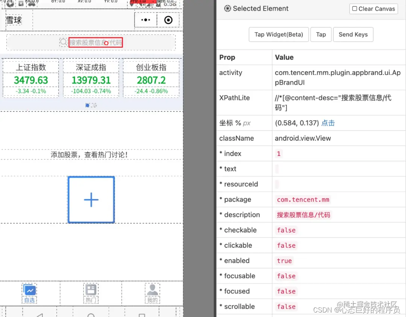Screen dimensions: 406x317
Task: Click the package value com.tencent.mm
Action: pos(303,200)
